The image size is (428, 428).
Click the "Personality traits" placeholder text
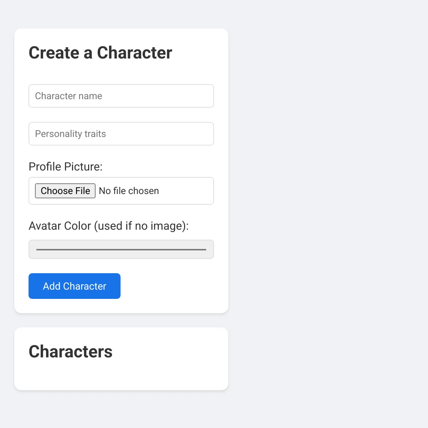click(x=71, y=134)
